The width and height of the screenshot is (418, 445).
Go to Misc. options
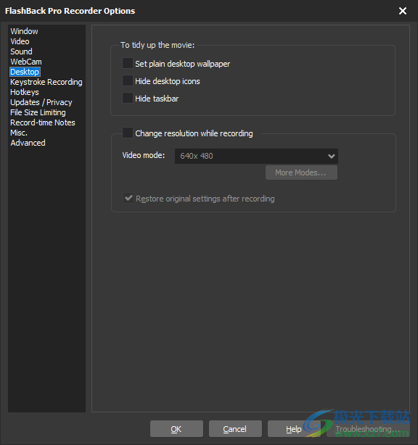(x=19, y=133)
